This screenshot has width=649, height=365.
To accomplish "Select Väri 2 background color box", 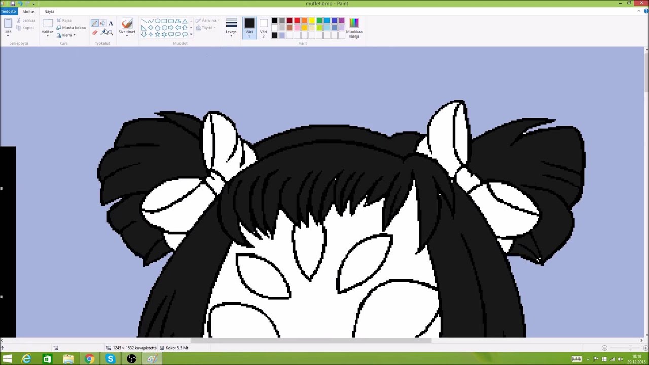I will (264, 28).
